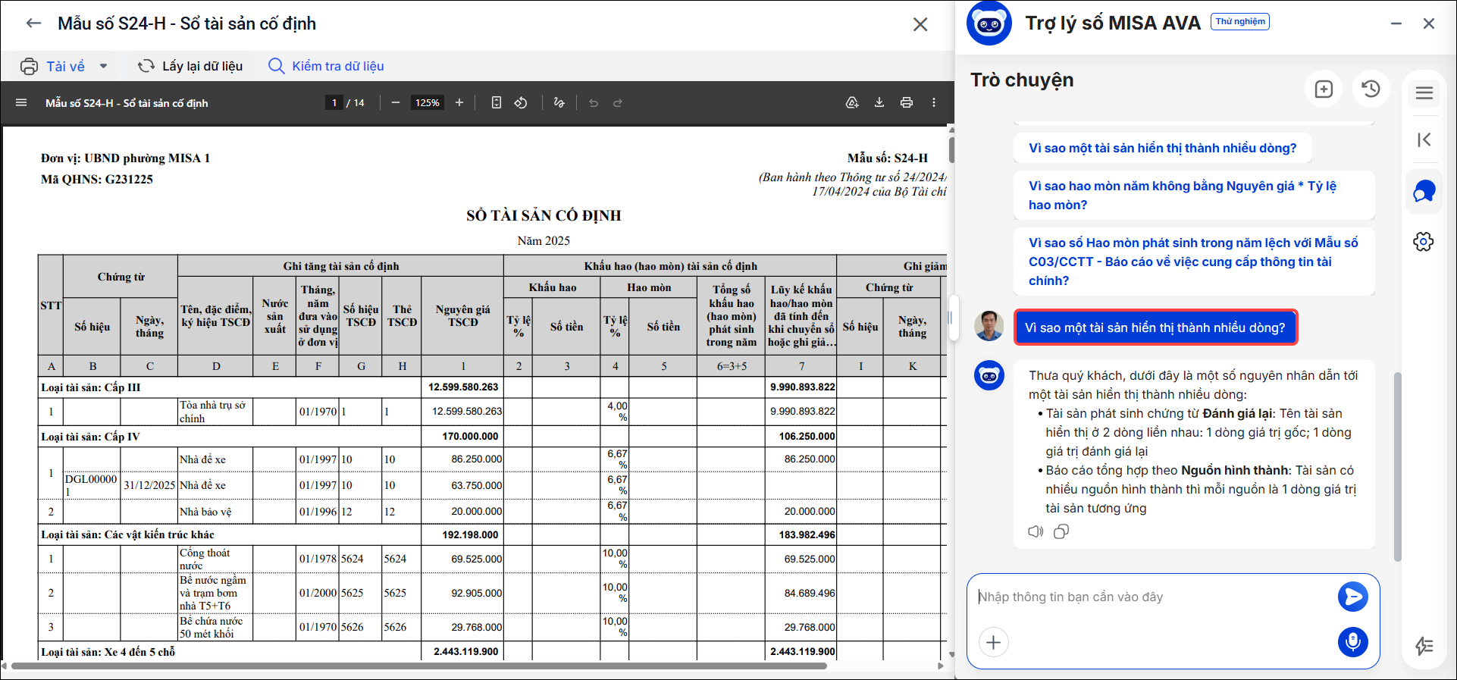Rotate the PDF document

click(521, 102)
